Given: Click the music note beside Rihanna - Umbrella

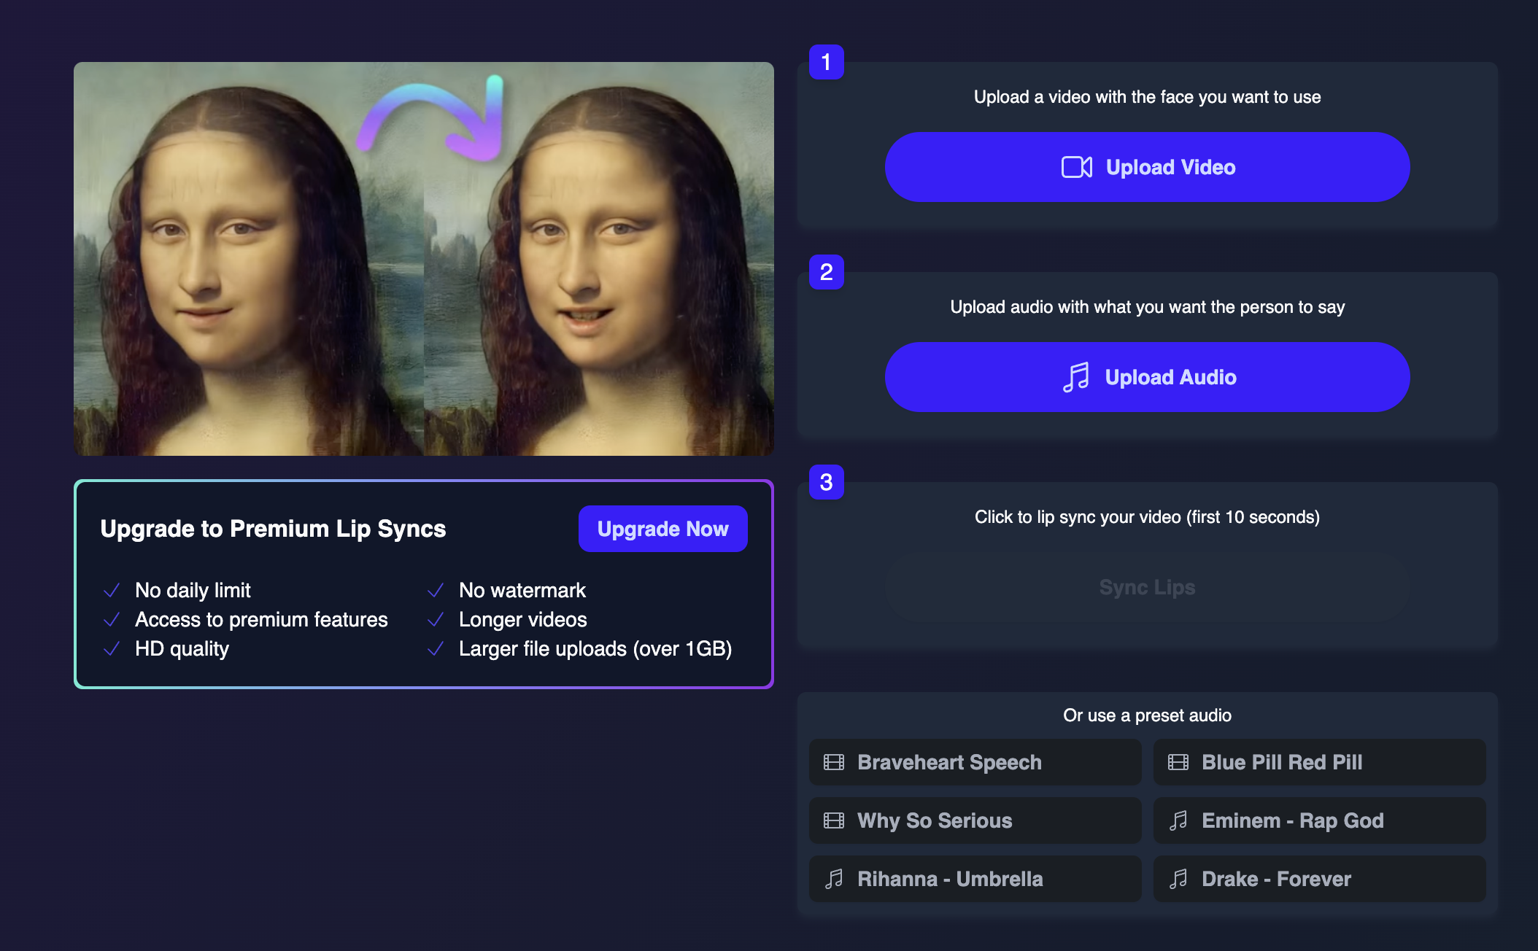Looking at the screenshot, I should [x=833, y=879].
